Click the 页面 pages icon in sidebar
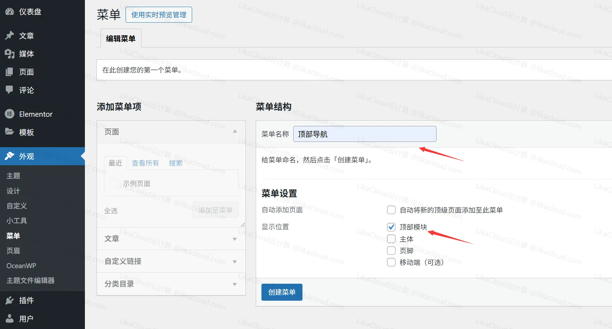Screen dimensions: 612x329 pyautogui.click(x=10, y=72)
